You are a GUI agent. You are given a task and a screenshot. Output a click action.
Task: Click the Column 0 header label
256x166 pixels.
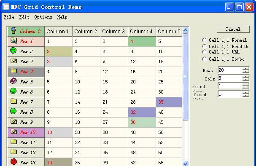point(30,31)
